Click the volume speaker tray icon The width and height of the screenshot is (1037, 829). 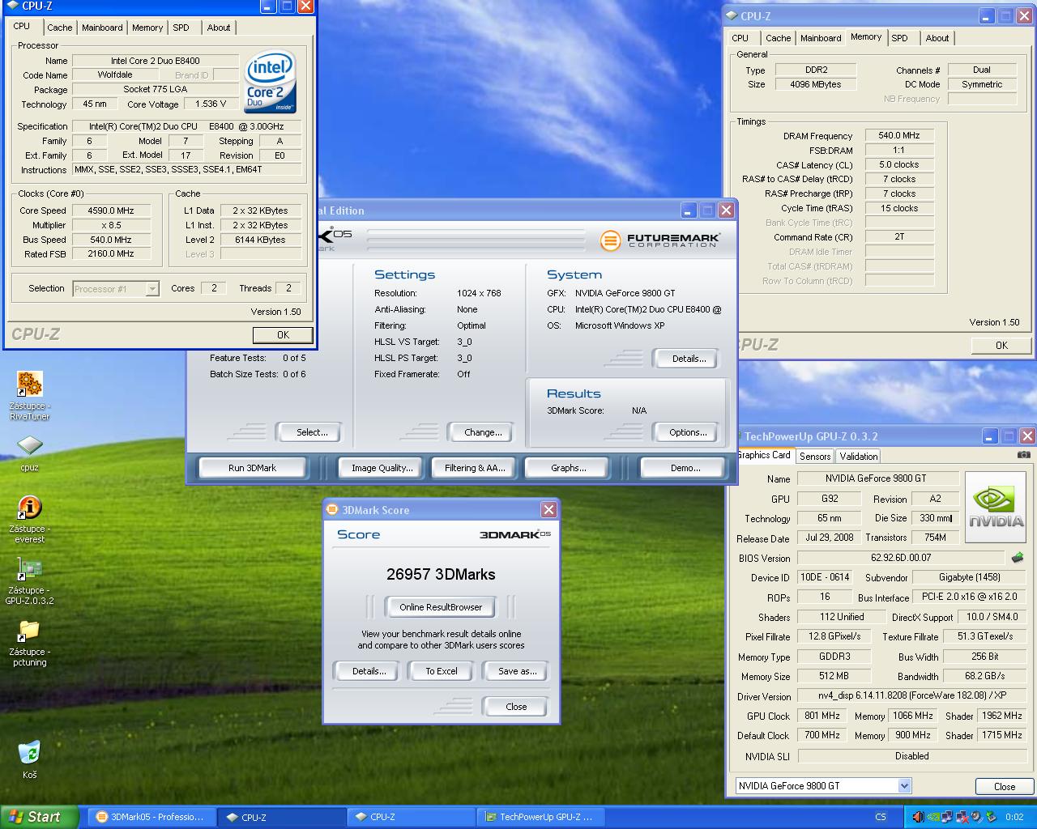coord(919,817)
